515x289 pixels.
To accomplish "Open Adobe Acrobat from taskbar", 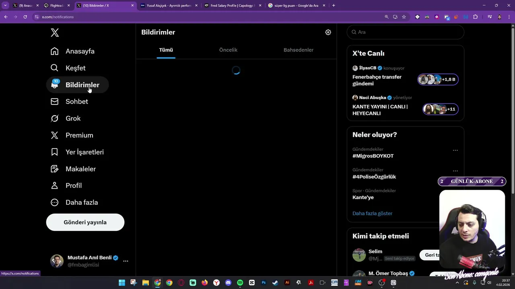I will pyautogui.click(x=311, y=283).
